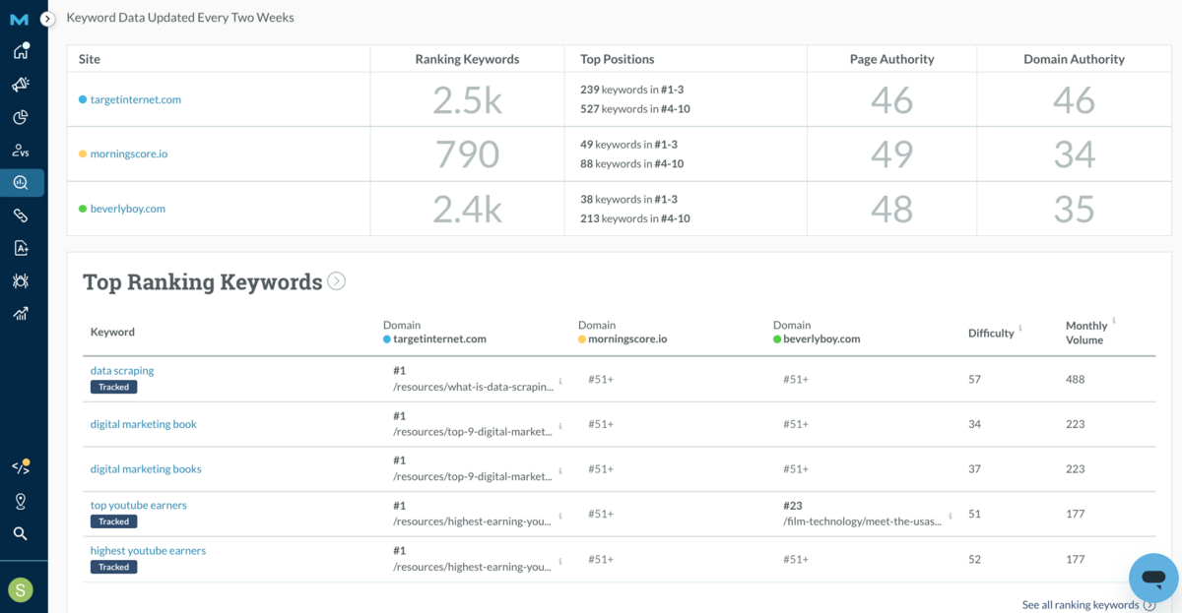Click the morningscore.io domain column header
This screenshot has width=1182, height=613.
pos(623,332)
